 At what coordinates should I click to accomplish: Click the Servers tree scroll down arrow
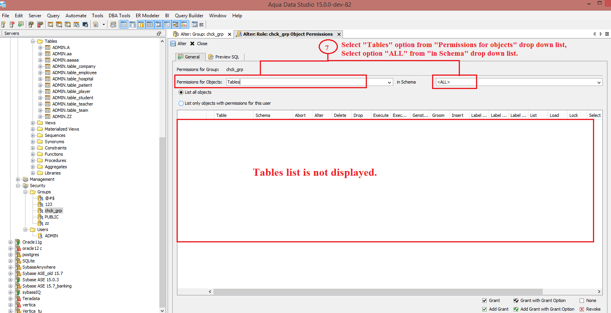tap(162, 311)
